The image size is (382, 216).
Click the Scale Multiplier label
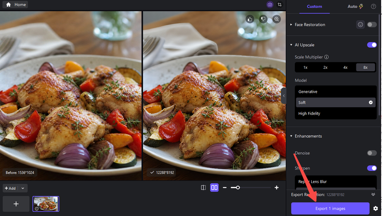309,57
